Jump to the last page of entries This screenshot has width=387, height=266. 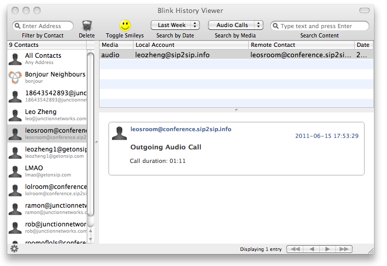[344, 249]
